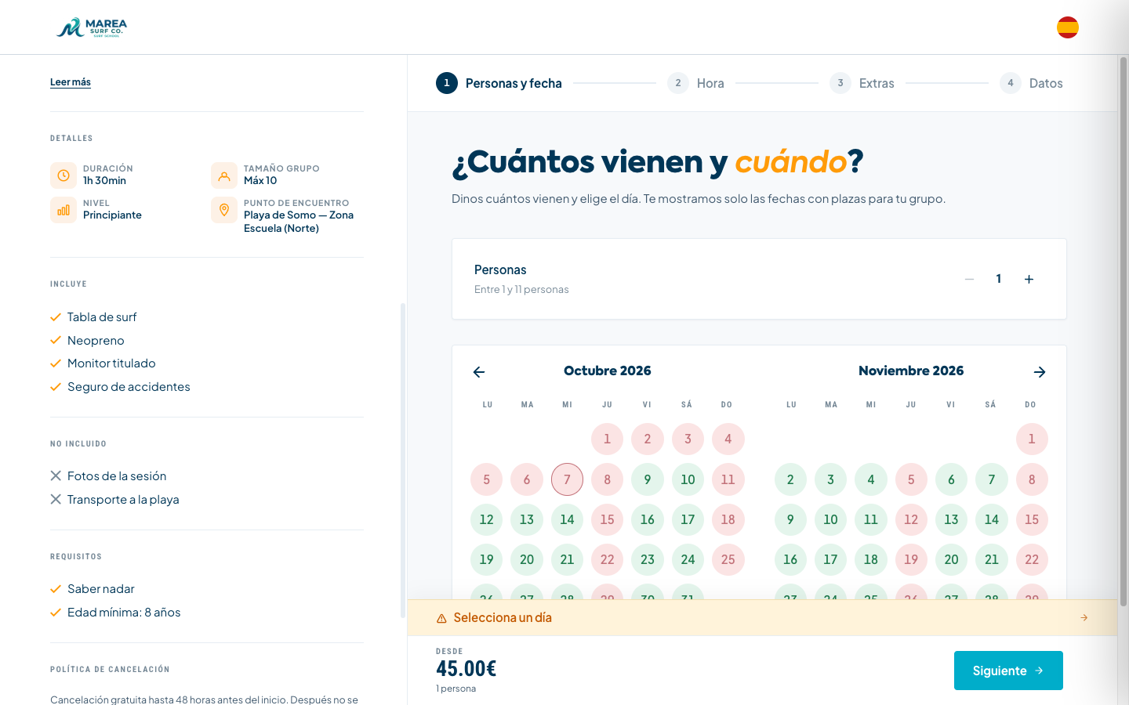The image size is (1129, 705).
Task: Click the page's vertical scrollbar
Action: 1123,332
